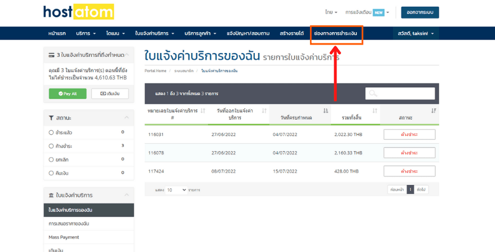The image size is (495, 252).
Task: Open the บริการ services menu
Action: pyautogui.click(x=86, y=33)
